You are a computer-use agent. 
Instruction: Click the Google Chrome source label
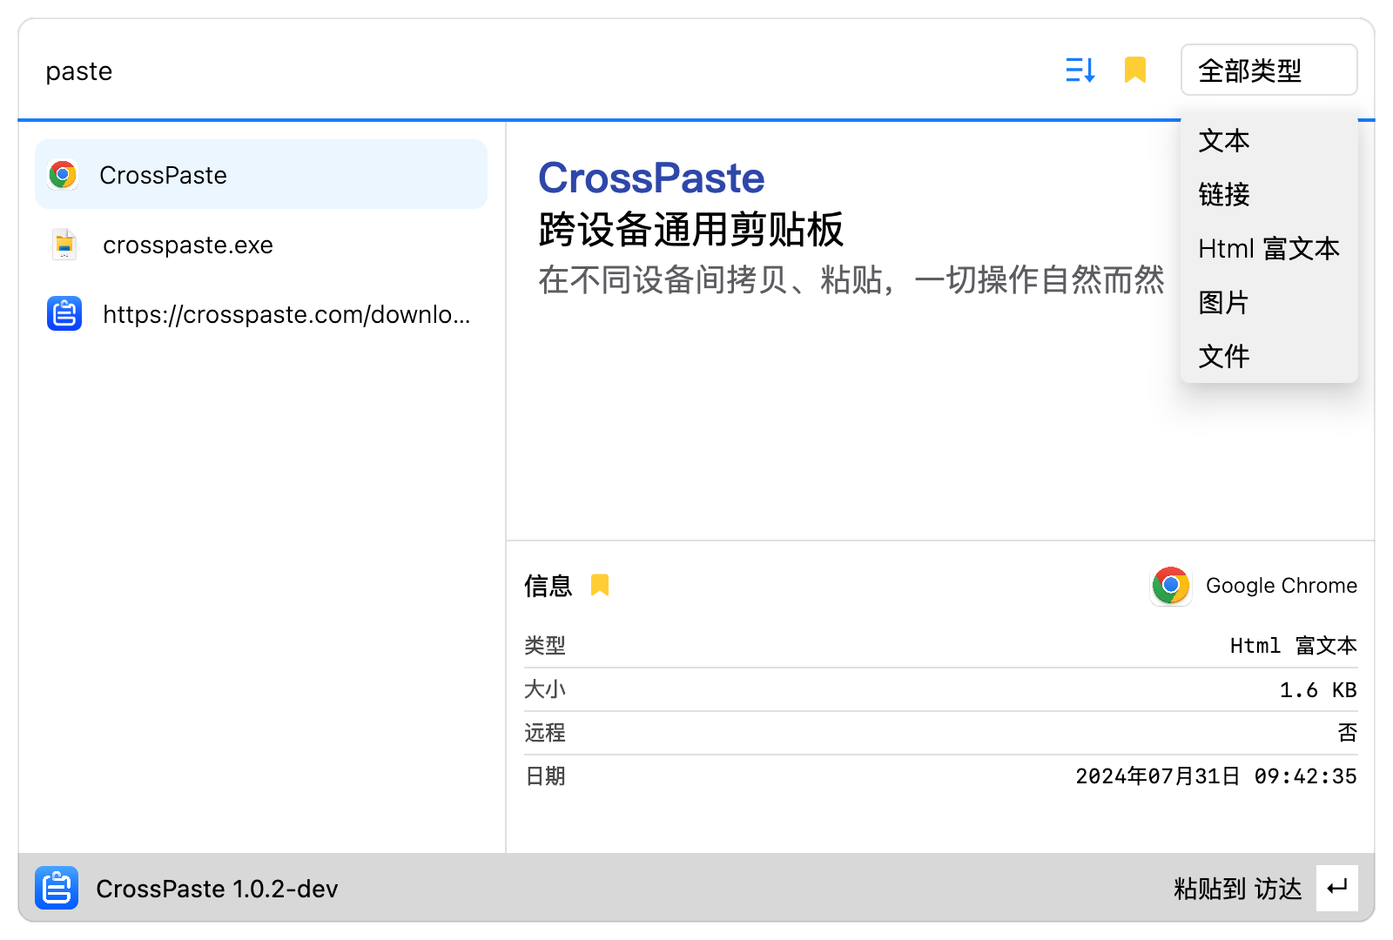(1282, 586)
